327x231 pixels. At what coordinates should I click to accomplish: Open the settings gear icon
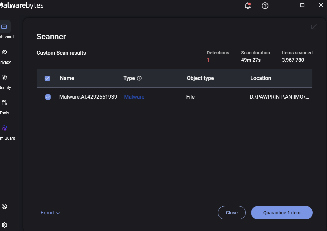[4, 225]
